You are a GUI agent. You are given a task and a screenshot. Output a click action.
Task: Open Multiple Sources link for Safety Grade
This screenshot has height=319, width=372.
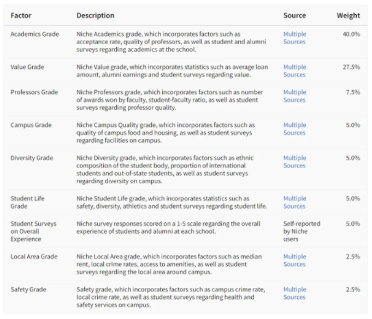pos(294,293)
